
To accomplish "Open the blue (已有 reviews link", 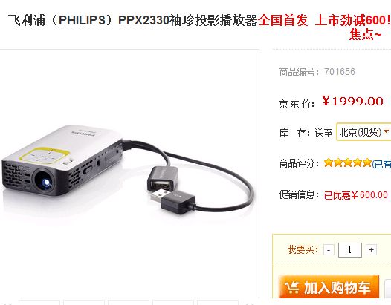I will click(381, 164).
